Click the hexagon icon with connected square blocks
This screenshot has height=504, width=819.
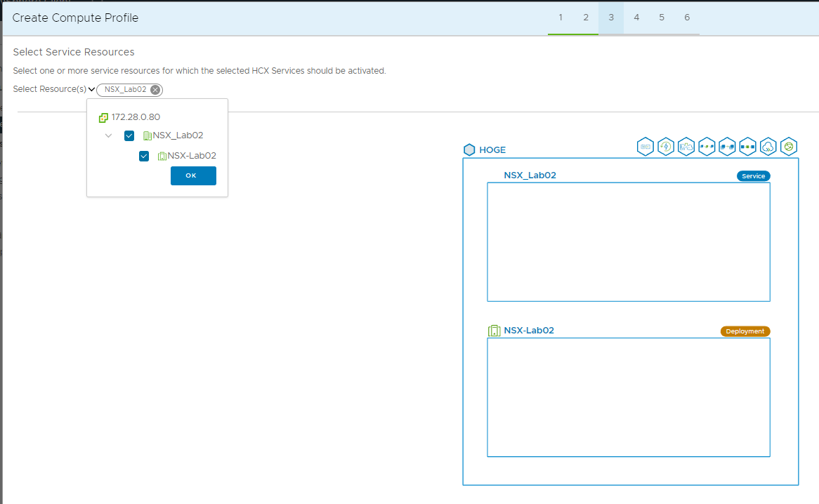click(747, 147)
